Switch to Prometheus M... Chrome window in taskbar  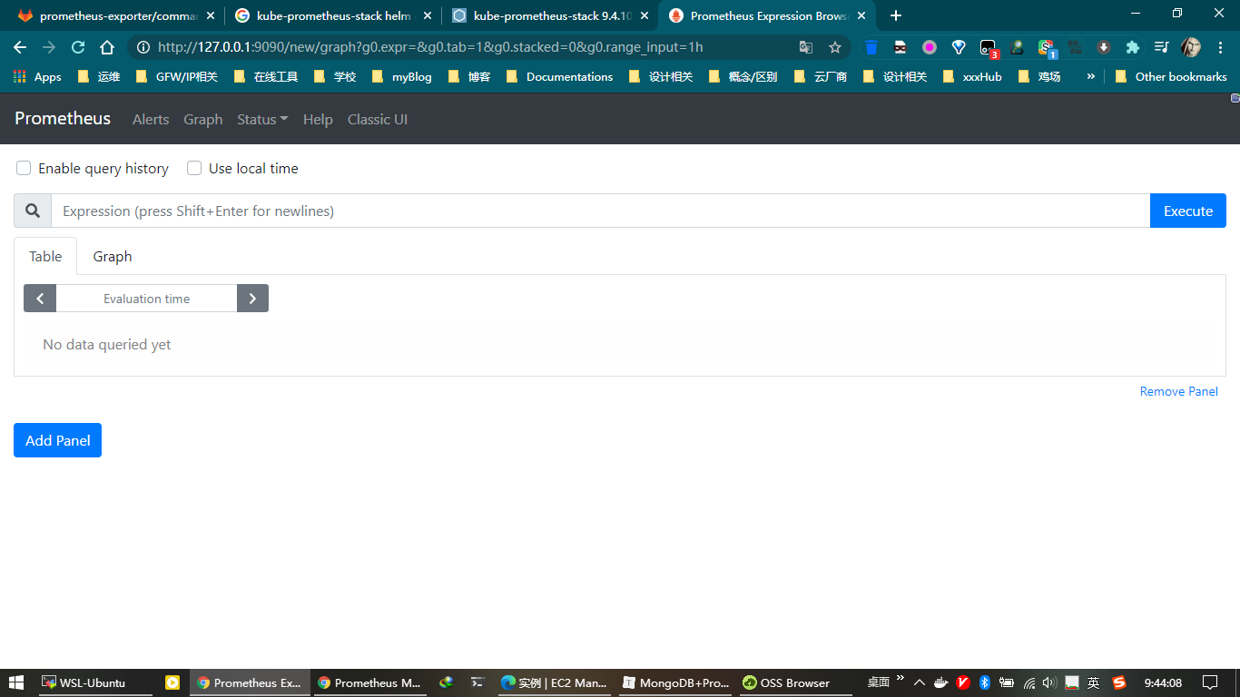pos(369,682)
